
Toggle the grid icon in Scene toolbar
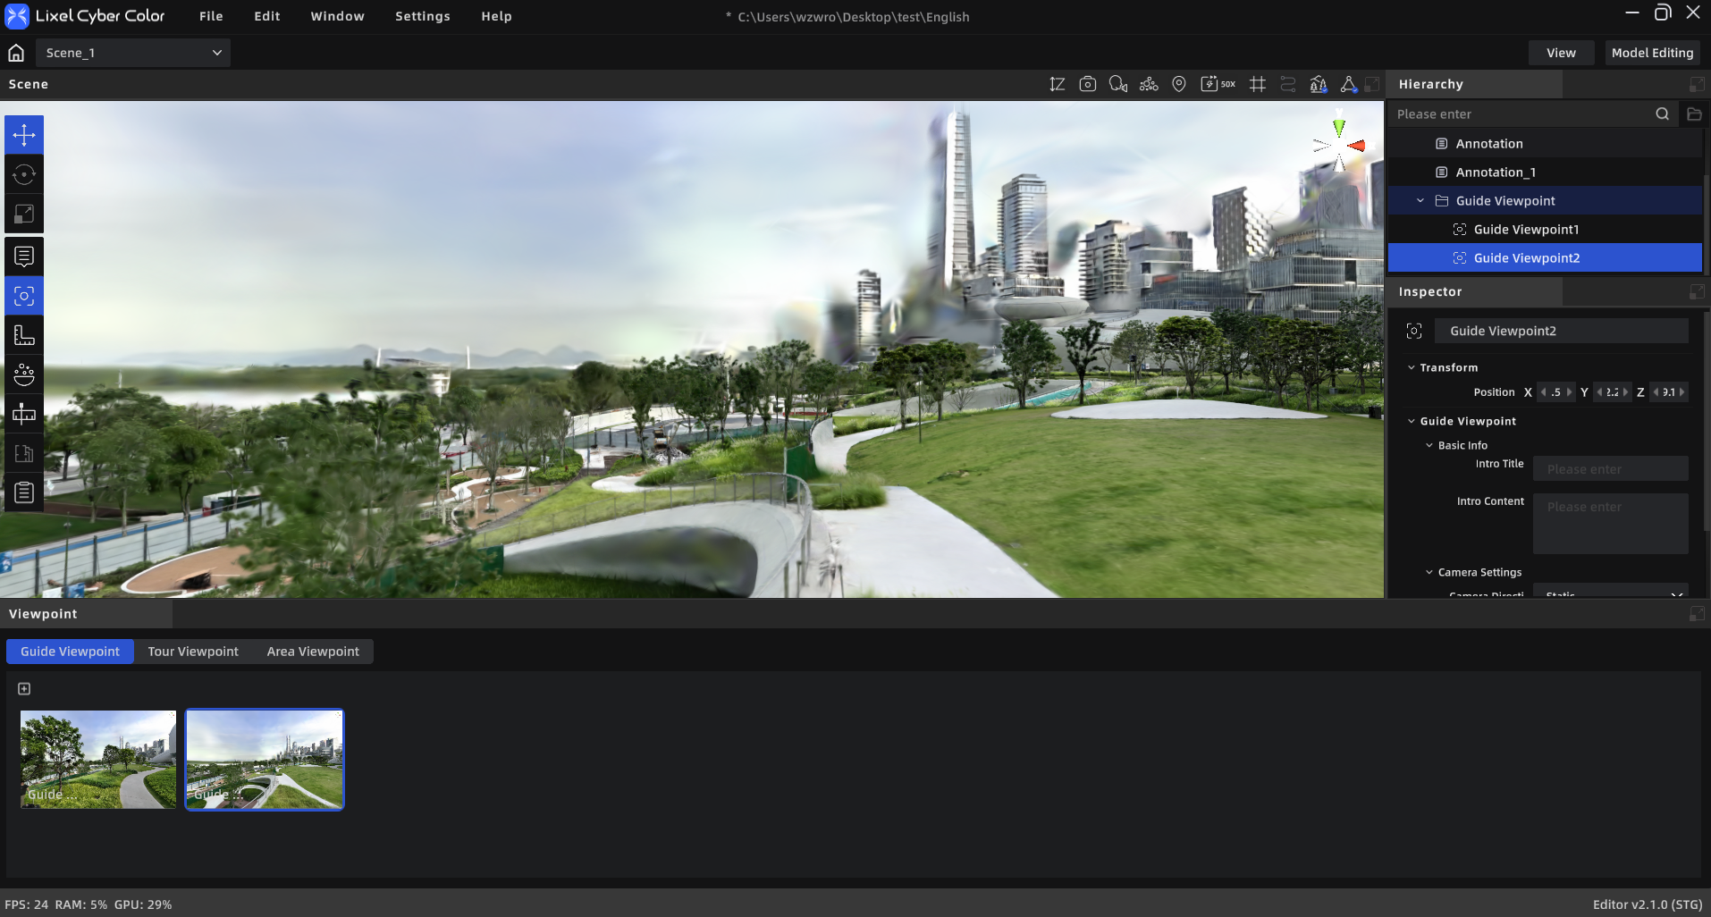pos(1258,84)
